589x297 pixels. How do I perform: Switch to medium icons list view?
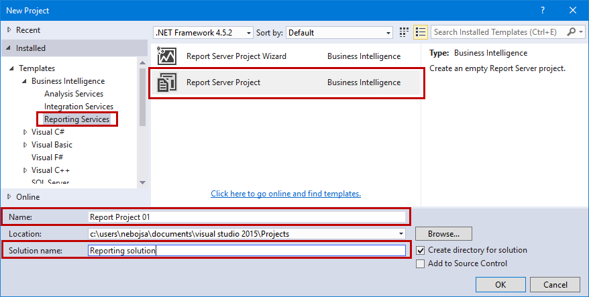pyautogui.click(x=421, y=32)
